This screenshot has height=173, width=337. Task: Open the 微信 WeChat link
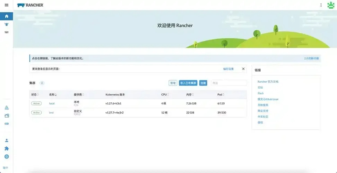260,122
